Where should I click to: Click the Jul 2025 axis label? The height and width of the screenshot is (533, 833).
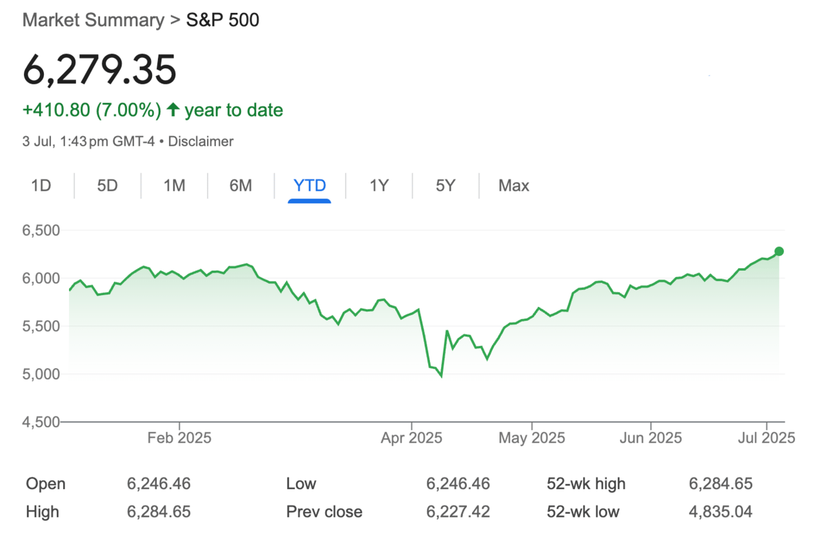(x=767, y=438)
